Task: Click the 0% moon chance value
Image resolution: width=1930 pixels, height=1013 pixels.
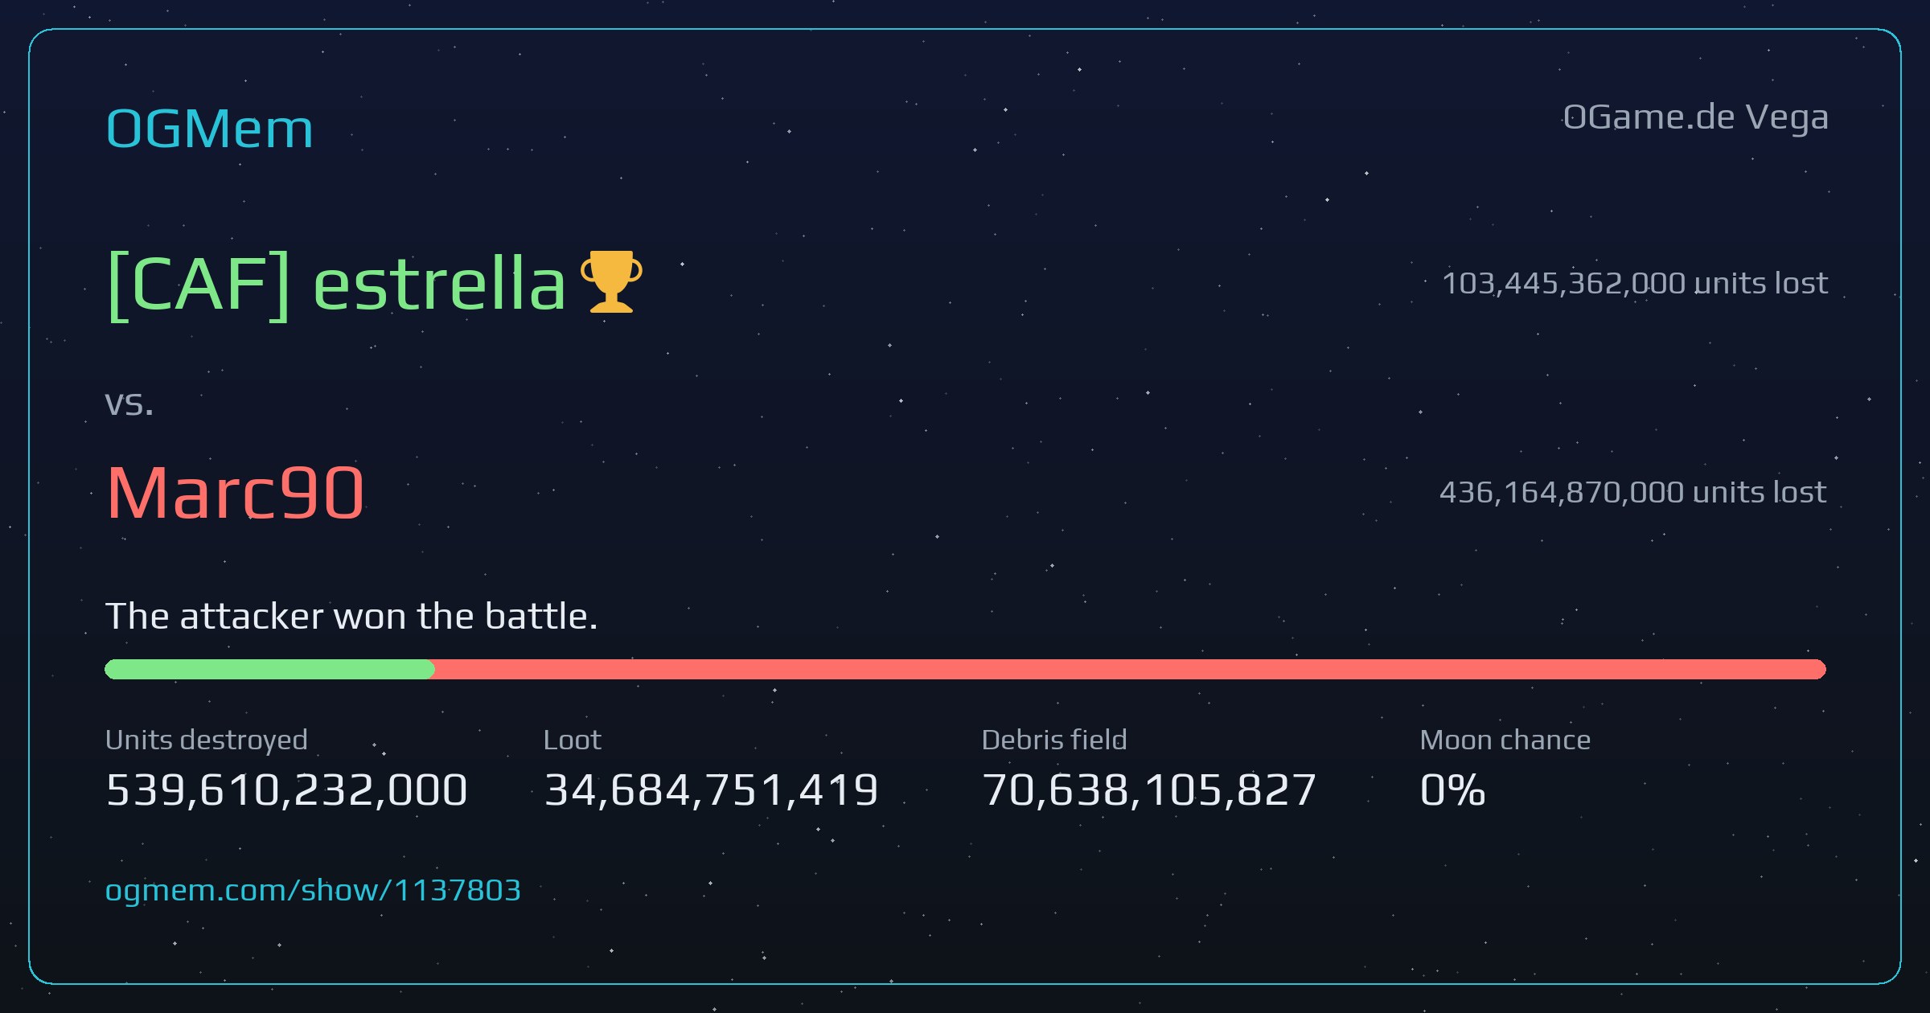Action: (1453, 789)
